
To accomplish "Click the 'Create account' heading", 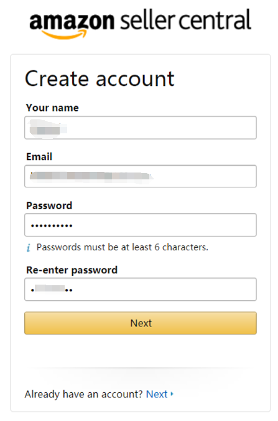I will point(100,78).
